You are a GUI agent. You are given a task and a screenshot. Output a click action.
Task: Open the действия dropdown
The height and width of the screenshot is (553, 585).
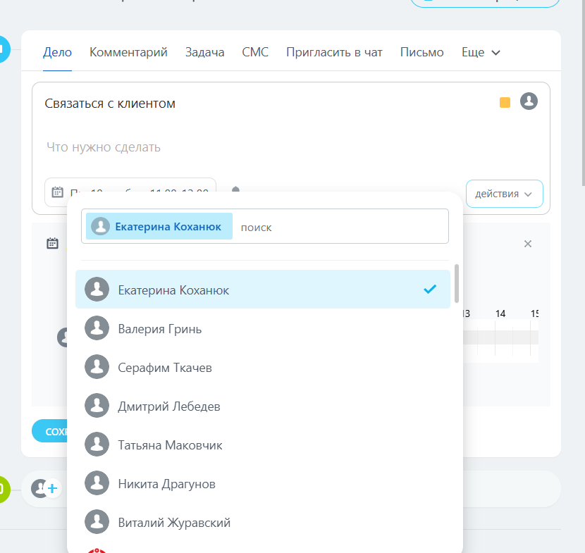tap(504, 194)
